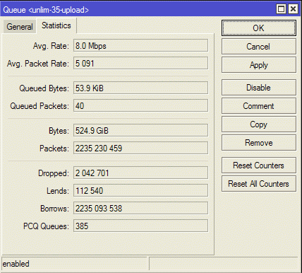Remove the queue entry
Viewport: 302px width, 273px height.
(x=258, y=143)
